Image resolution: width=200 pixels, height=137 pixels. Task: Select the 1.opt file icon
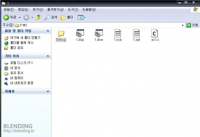(x=137, y=33)
